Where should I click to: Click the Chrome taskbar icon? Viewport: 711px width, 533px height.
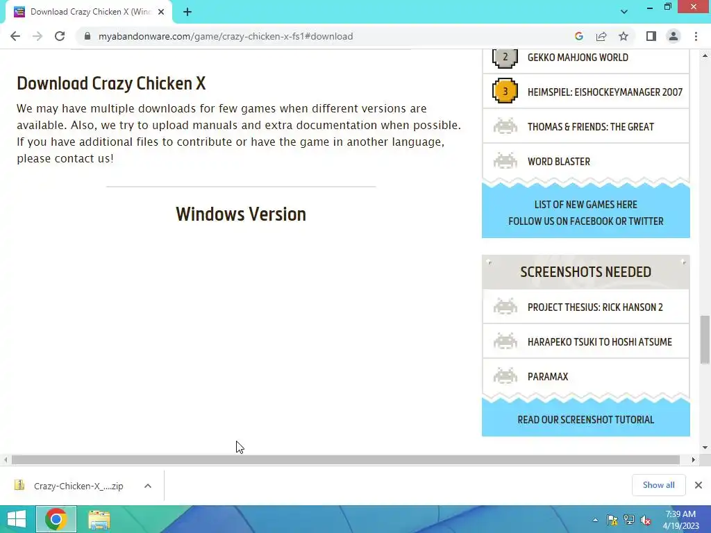coord(56,519)
